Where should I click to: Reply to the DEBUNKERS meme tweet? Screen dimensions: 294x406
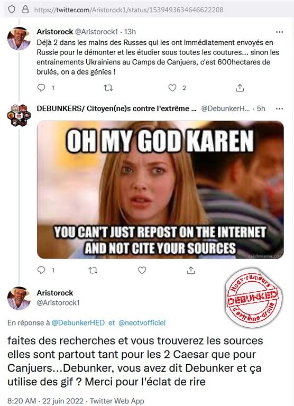[41, 270]
